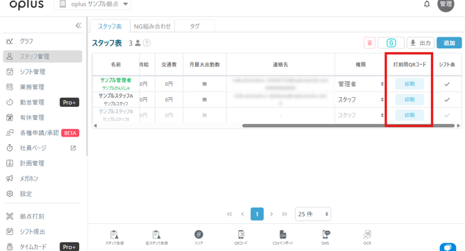465x251 pixels.
Task: Select page 1 in pagination
Action: [257, 214]
